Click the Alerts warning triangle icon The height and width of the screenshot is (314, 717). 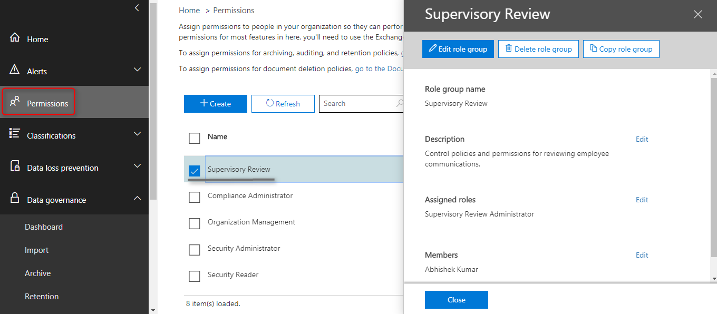pyautogui.click(x=15, y=70)
